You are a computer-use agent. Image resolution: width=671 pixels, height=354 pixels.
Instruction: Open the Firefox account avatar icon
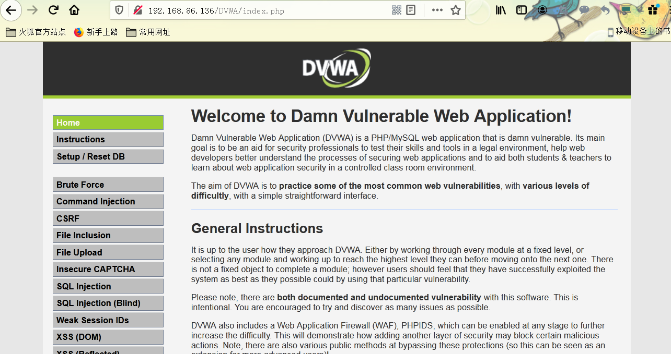point(542,10)
